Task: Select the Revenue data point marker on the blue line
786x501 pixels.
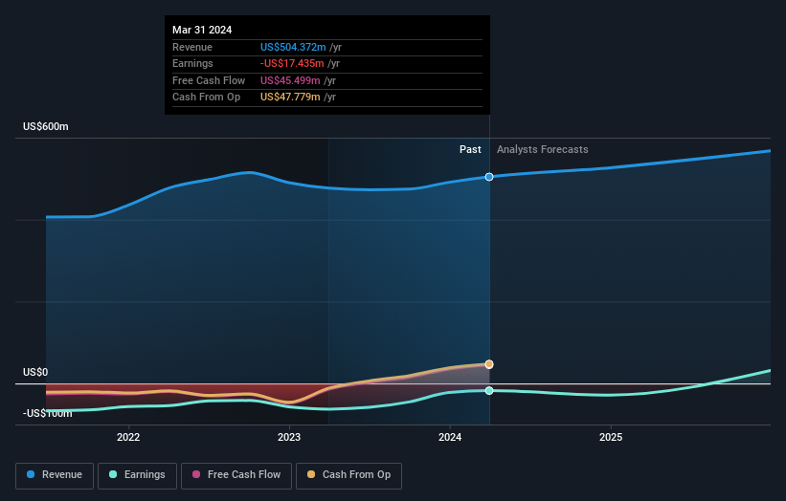Action: [x=489, y=177]
